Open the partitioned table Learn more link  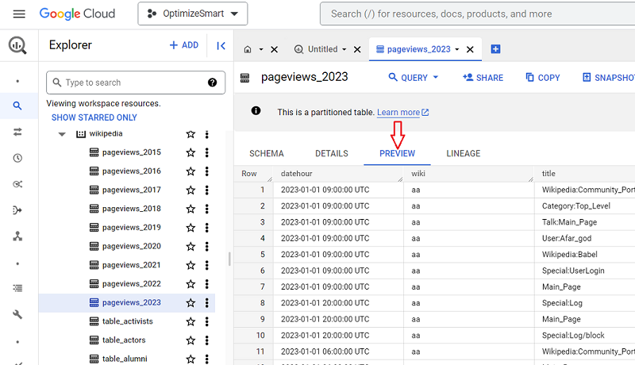click(x=402, y=112)
